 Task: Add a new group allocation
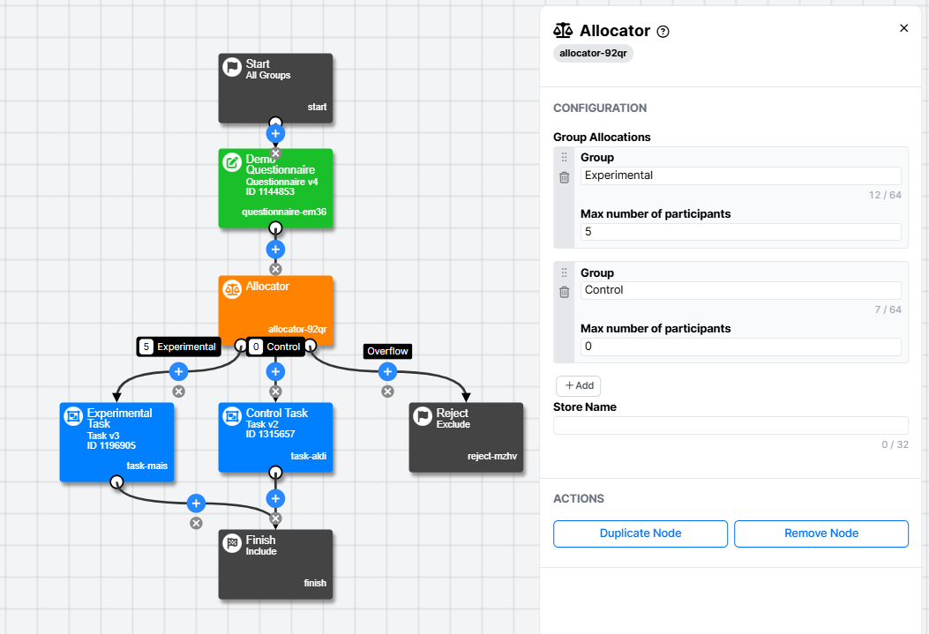(578, 385)
